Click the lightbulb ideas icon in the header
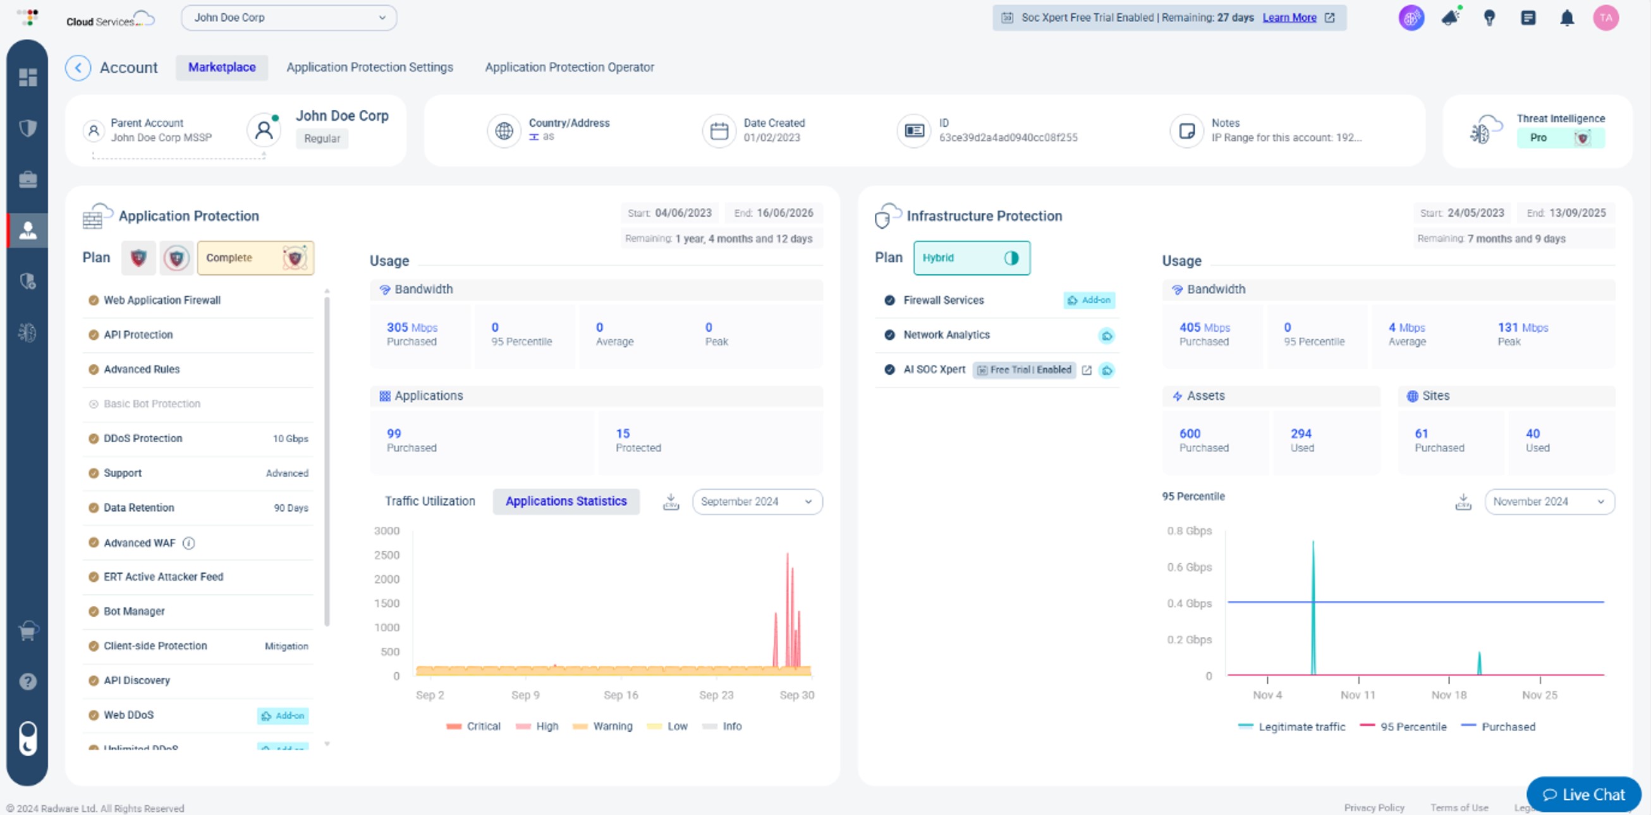The image size is (1651, 815). (x=1489, y=17)
